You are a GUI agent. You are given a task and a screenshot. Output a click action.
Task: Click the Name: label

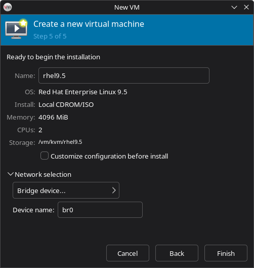25,75
